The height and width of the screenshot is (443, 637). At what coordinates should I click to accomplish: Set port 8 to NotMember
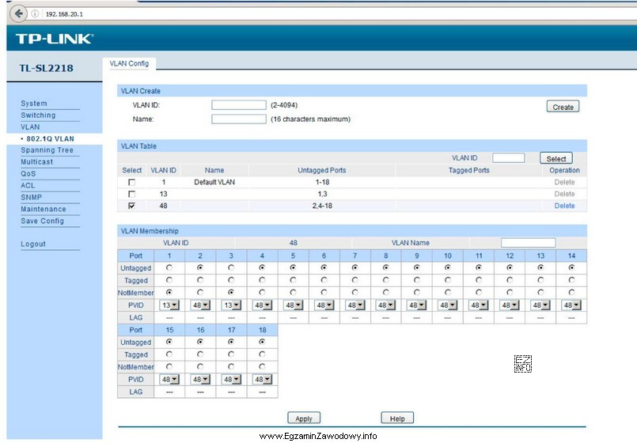tap(386, 292)
